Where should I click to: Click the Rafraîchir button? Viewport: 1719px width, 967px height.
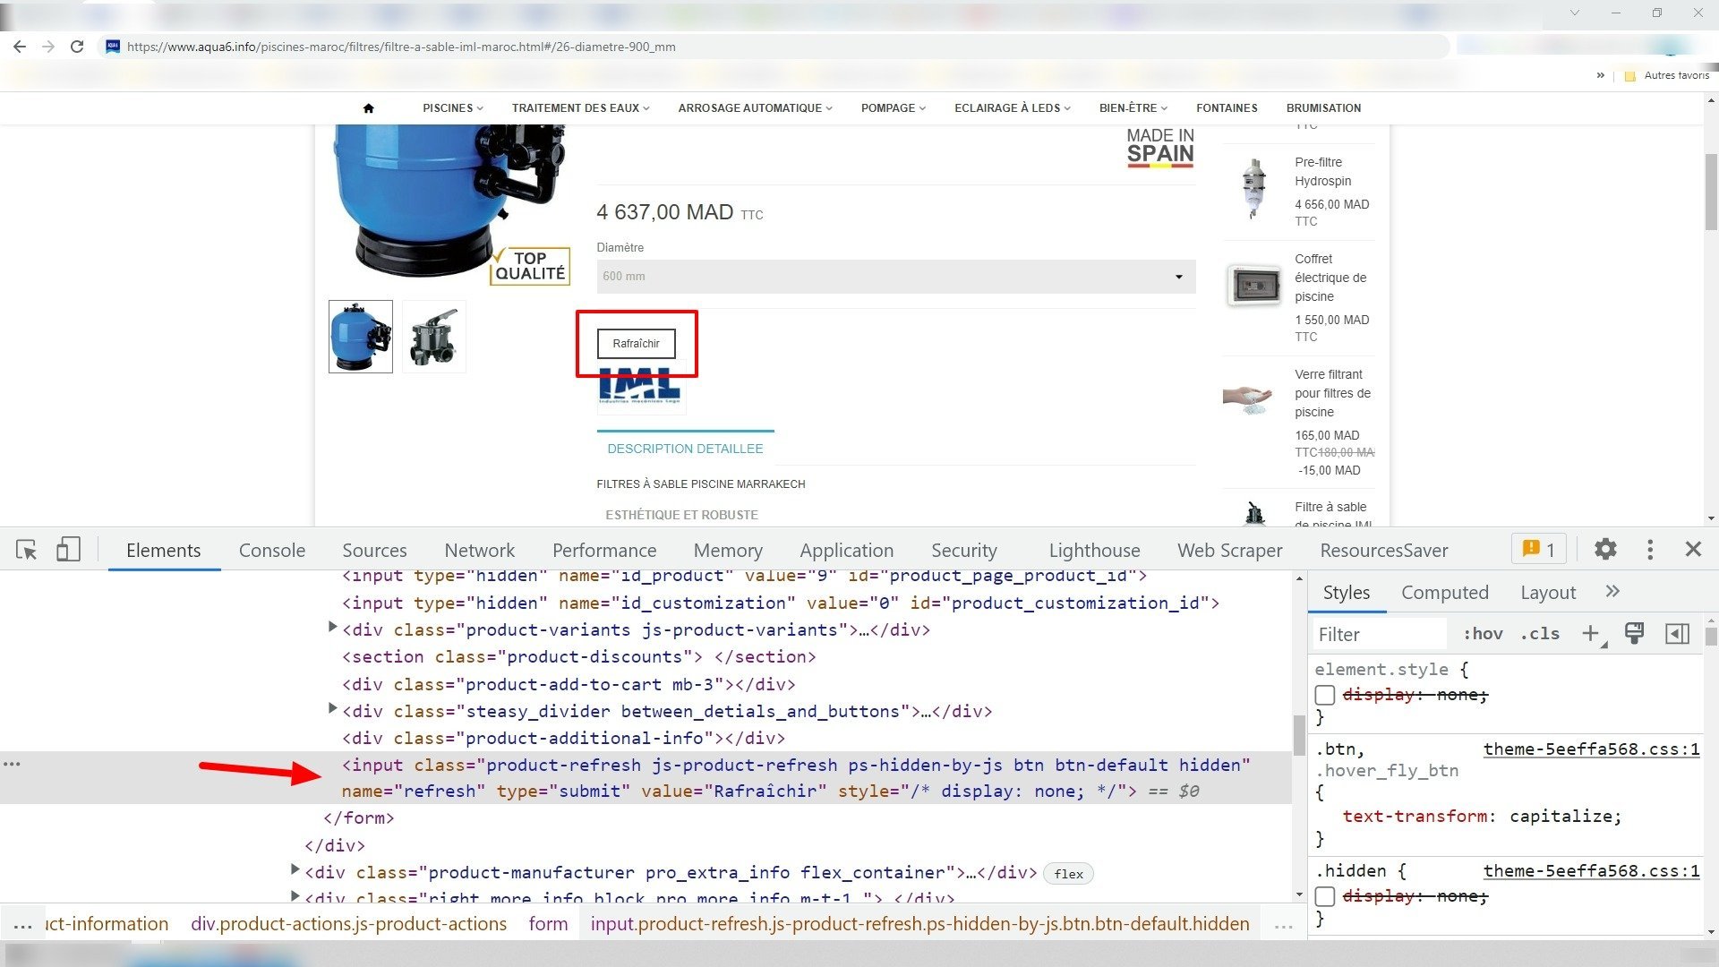coord(637,344)
